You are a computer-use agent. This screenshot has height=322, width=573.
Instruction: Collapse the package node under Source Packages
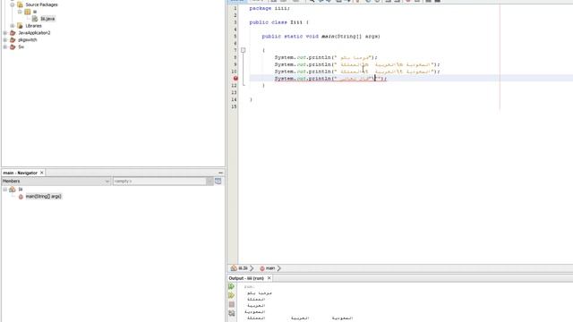20,12
